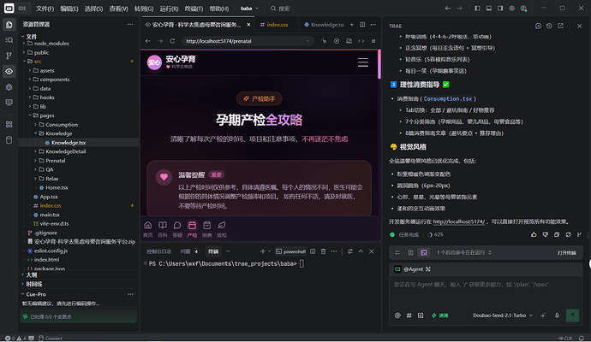591x342 pixels.
Task: Give a thumbs down to the agent response
Action: [545, 234]
